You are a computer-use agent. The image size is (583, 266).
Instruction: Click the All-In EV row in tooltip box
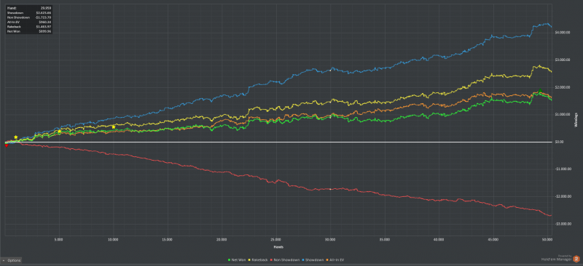point(29,23)
